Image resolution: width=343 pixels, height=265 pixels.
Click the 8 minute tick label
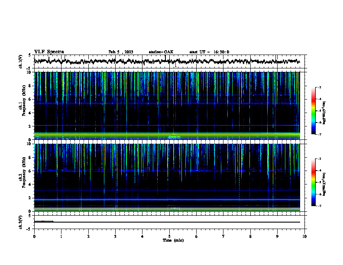(x=250, y=236)
